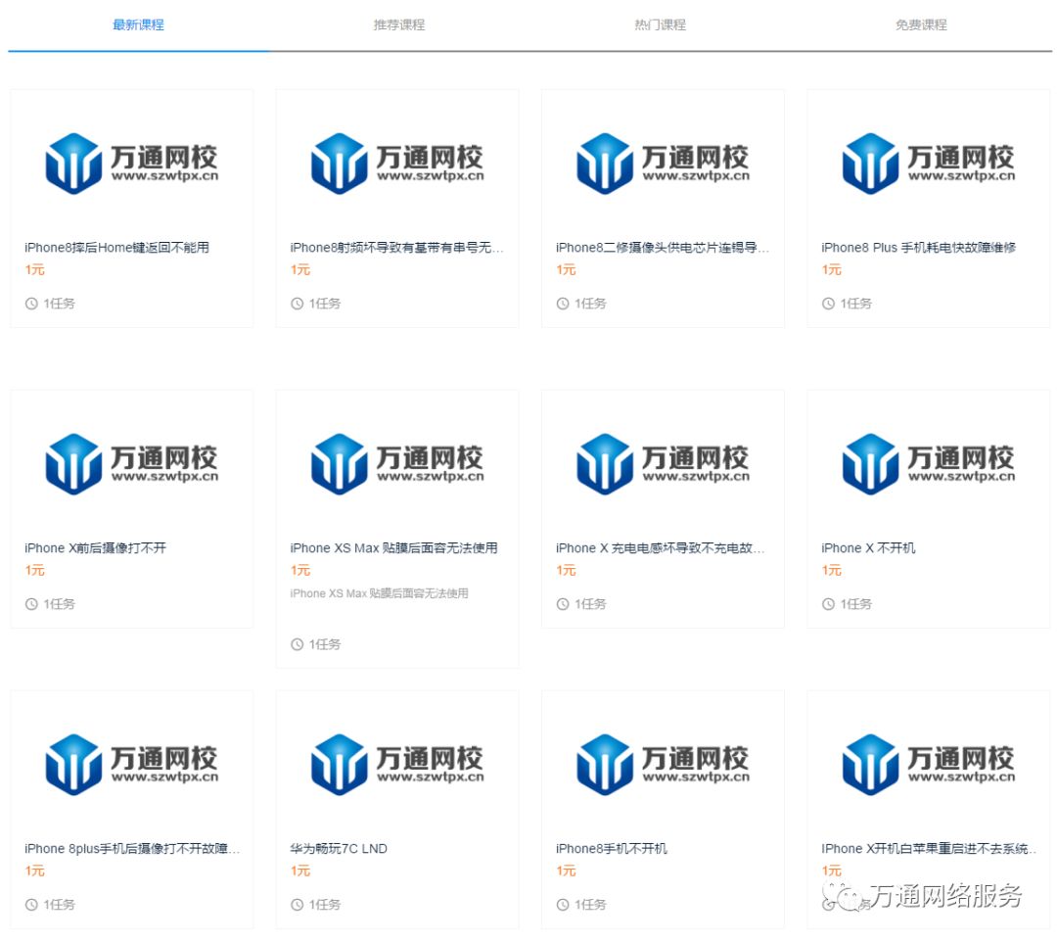The height and width of the screenshot is (942, 1057).
Task: Click clock icon under iPhone8二修摄像头 course
Action: pos(563,304)
